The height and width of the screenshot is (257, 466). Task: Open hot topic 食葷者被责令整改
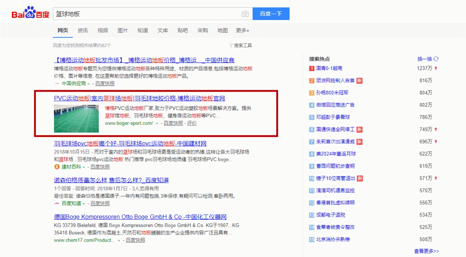coord(335,227)
